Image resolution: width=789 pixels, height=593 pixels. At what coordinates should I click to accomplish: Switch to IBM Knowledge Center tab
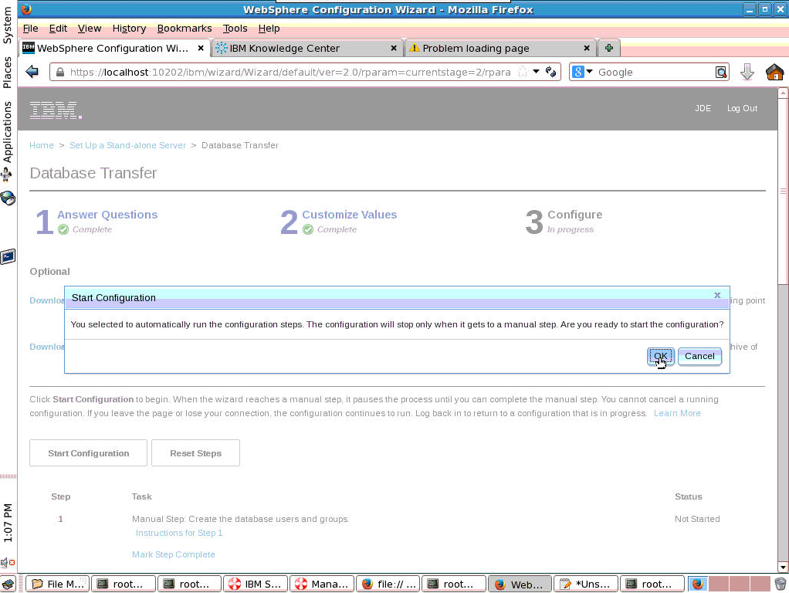pos(306,49)
